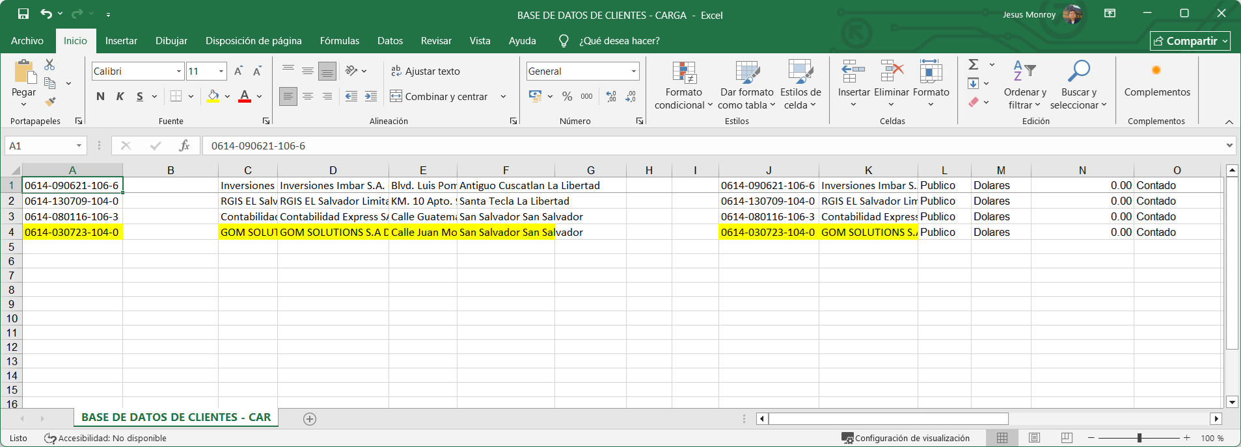Apply percent style

tap(567, 96)
